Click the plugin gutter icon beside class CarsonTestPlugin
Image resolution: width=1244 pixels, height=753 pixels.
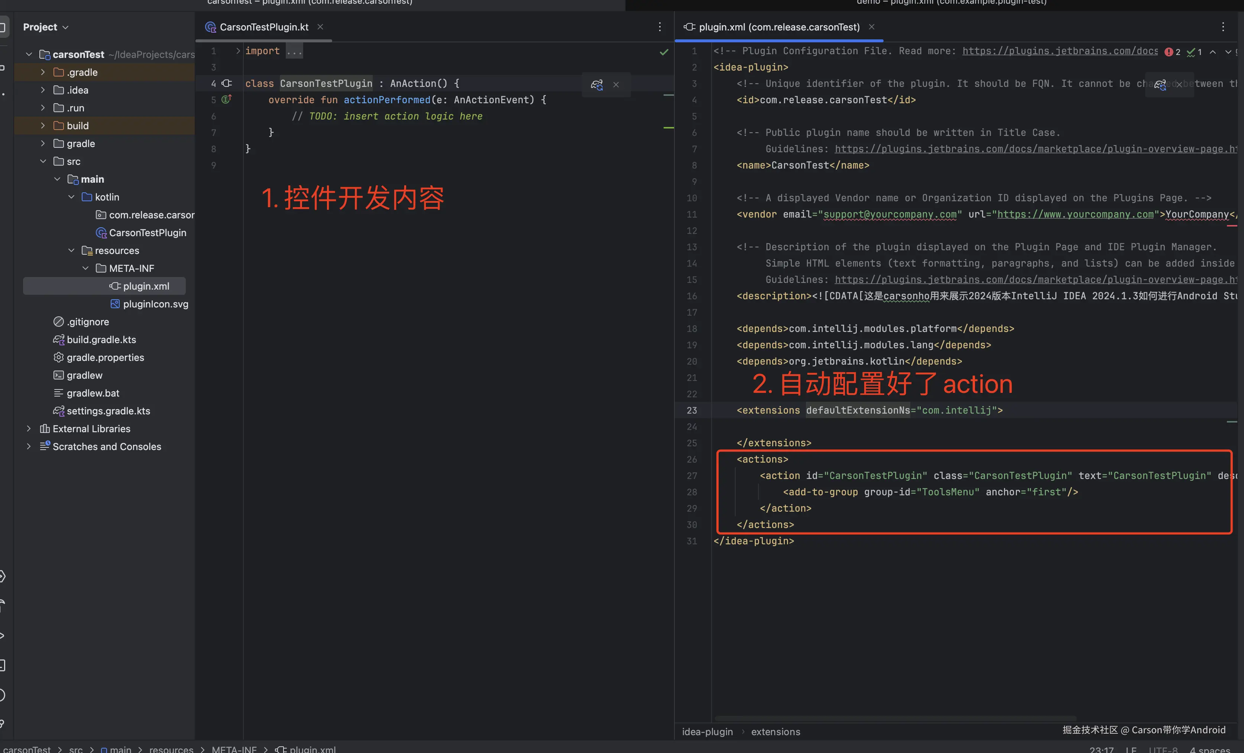[227, 83]
